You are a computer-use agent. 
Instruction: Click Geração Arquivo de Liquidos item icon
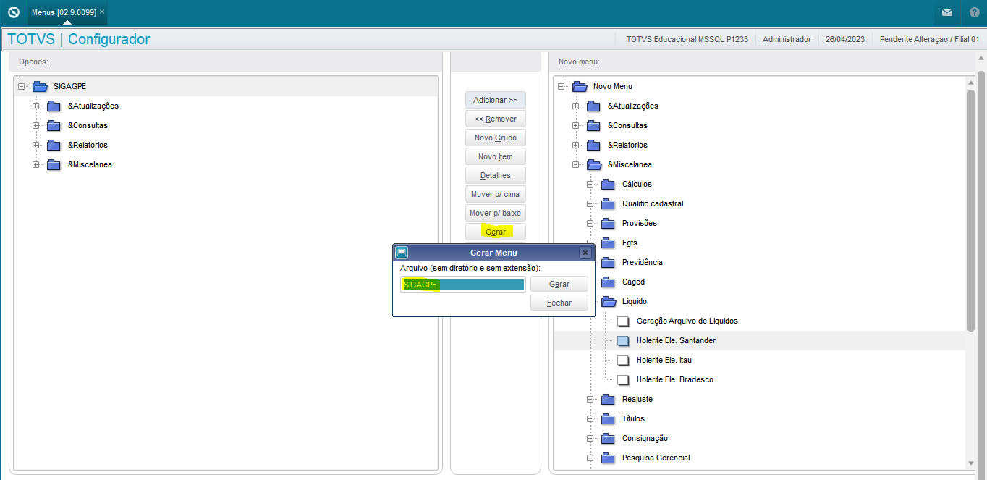pyautogui.click(x=623, y=321)
